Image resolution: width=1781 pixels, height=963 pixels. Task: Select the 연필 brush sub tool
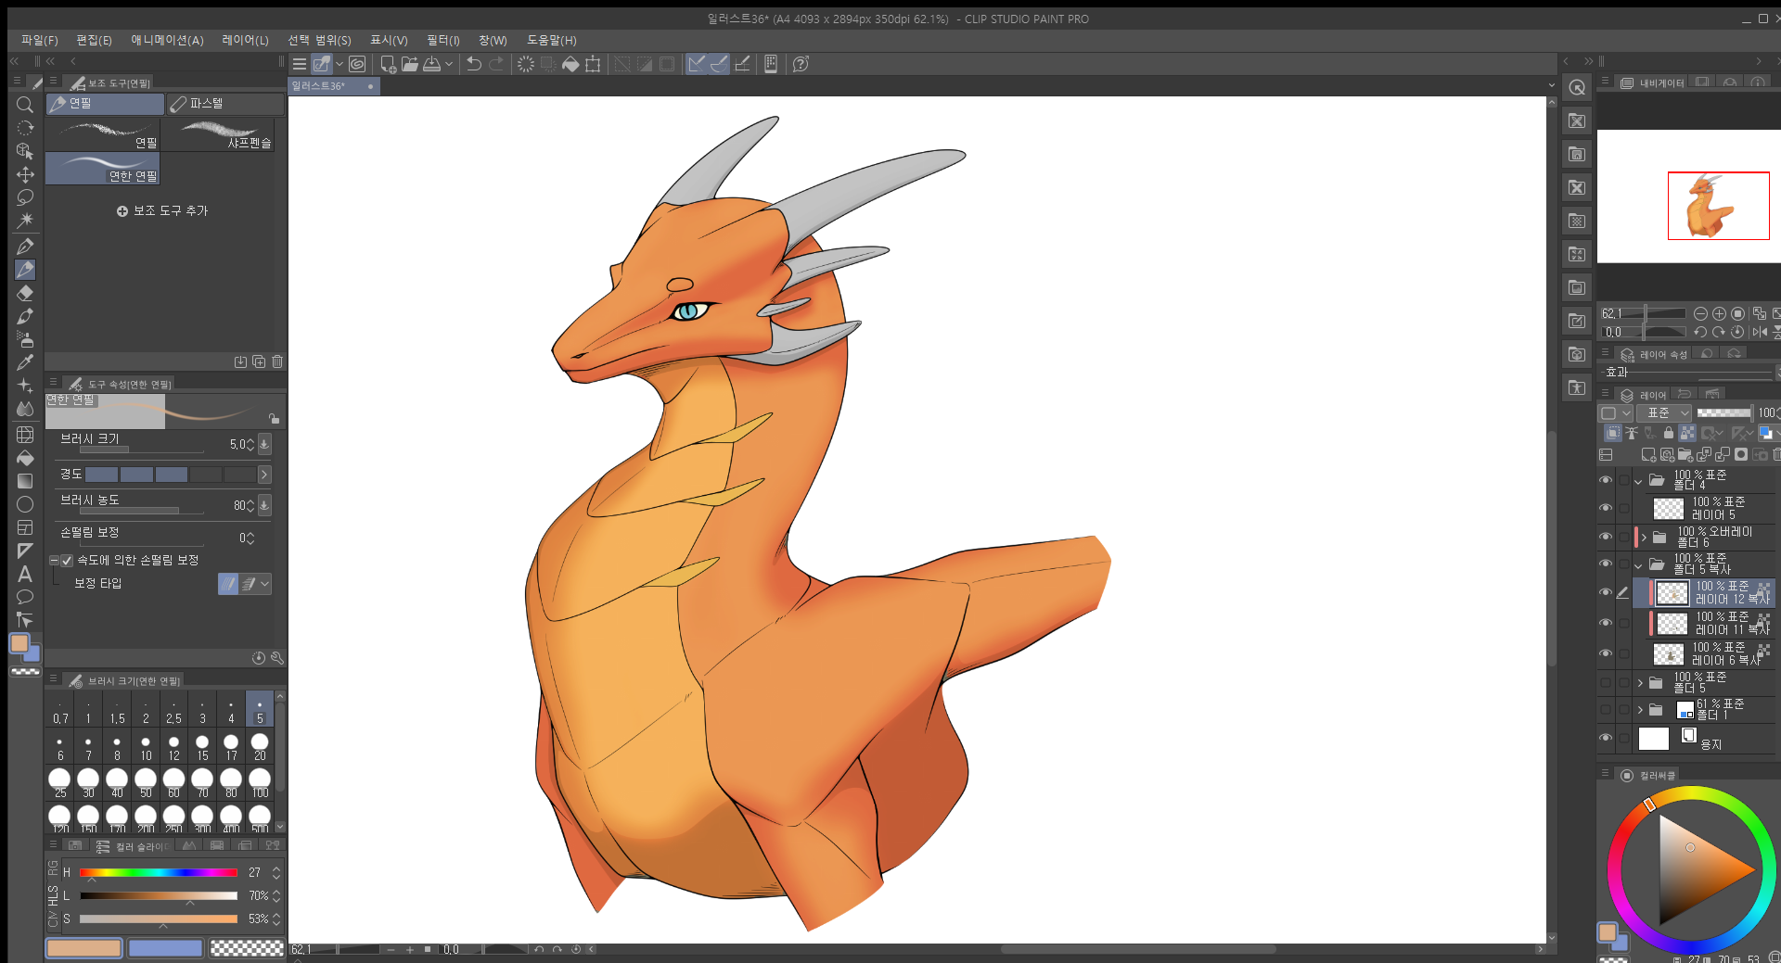pyautogui.click(x=104, y=134)
